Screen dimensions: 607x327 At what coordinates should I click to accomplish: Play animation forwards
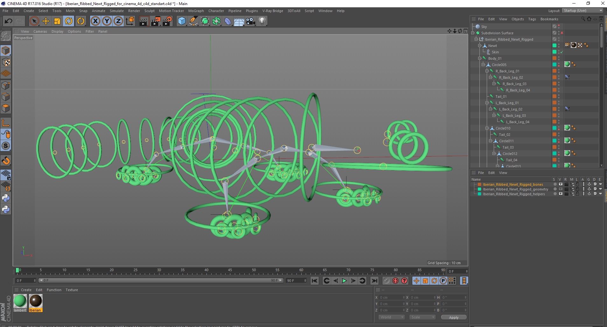[344, 281]
